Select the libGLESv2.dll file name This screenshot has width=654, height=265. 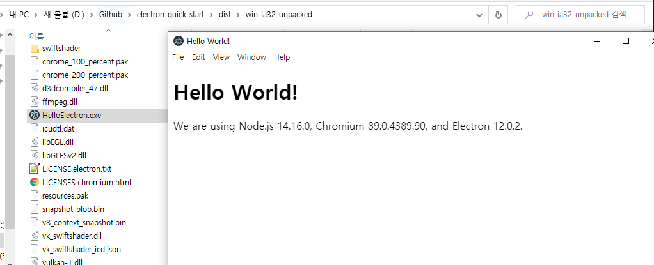[x=64, y=155]
